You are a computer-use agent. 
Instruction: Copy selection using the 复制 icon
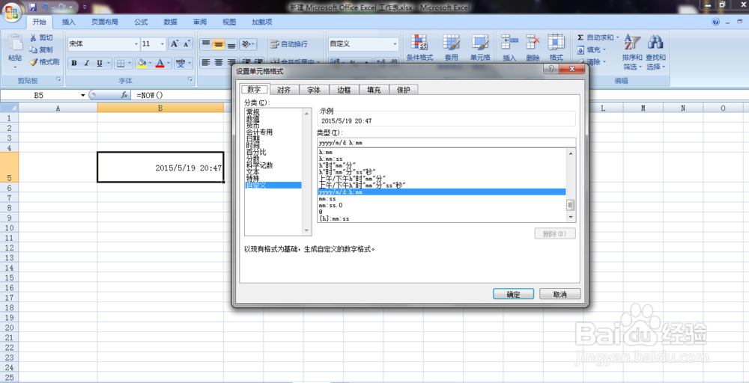pyautogui.click(x=34, y=49)
